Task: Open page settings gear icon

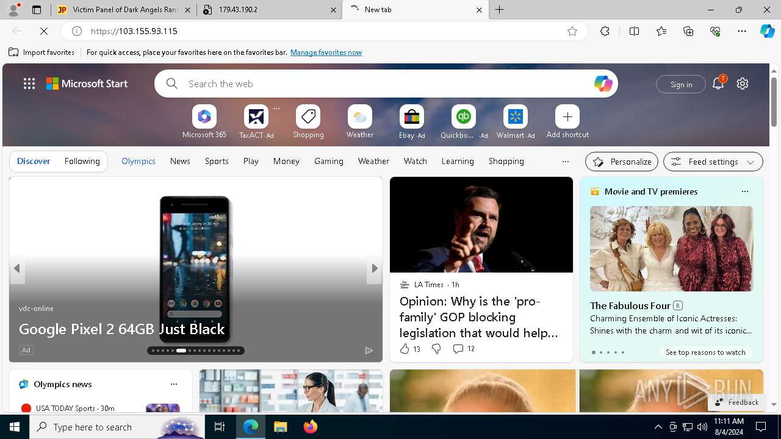Action: click(743, 84)
